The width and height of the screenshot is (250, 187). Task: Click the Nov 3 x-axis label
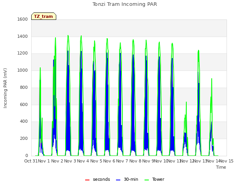[x=70, y=161]
